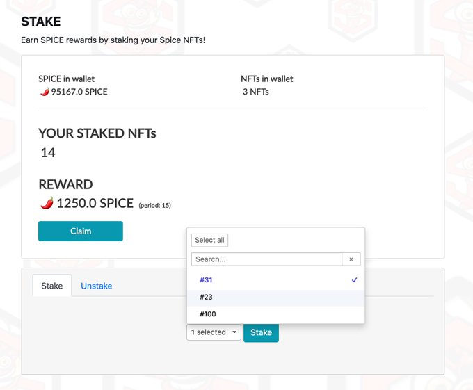Click the '3 NFTs' wallet count
Screen dimensions: 473x390
(x=256, y=92)
